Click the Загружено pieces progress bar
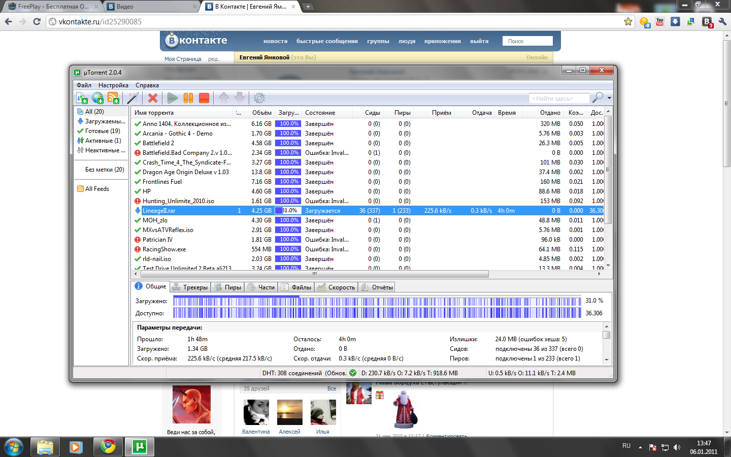This screenshot has width=731, height=457. pyautogui.click(x=377, y=301)
